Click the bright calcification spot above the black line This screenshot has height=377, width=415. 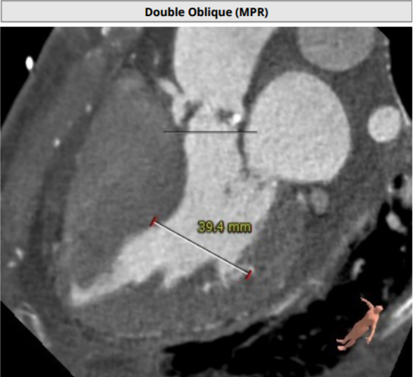pos(237,119)
